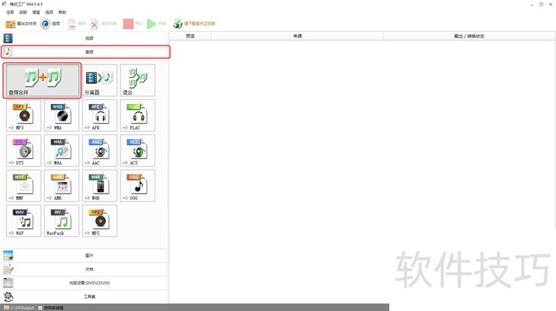Viewport: 556px width, 311px height.
Task: Click the 移除 remove toolbar button
Action: (76, 24)
